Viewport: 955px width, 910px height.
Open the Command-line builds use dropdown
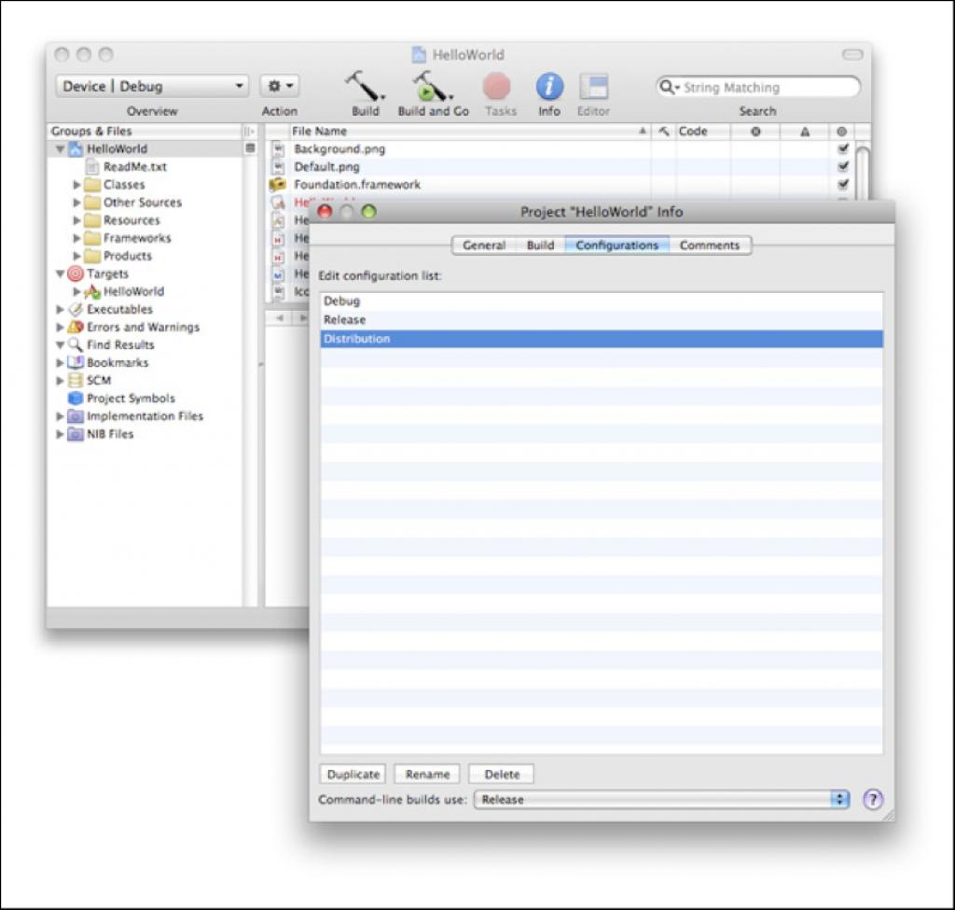point(662,800)
